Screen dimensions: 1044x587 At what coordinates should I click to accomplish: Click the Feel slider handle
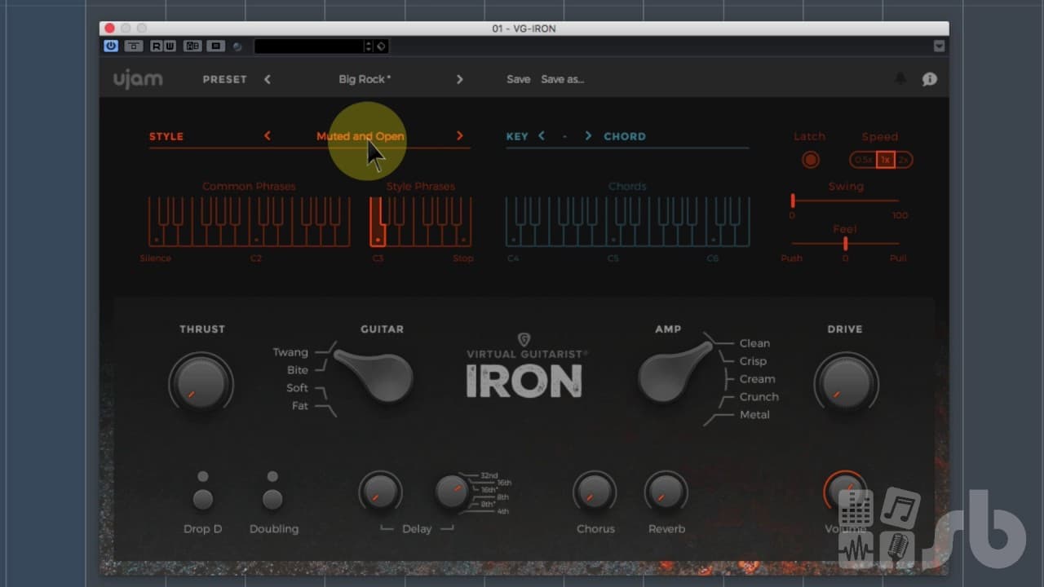(x=846, y=244)
